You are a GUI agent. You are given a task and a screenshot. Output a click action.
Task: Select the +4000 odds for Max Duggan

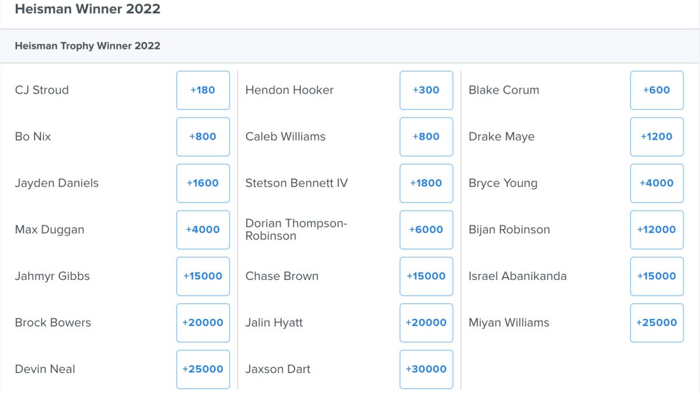coord(203,230)
